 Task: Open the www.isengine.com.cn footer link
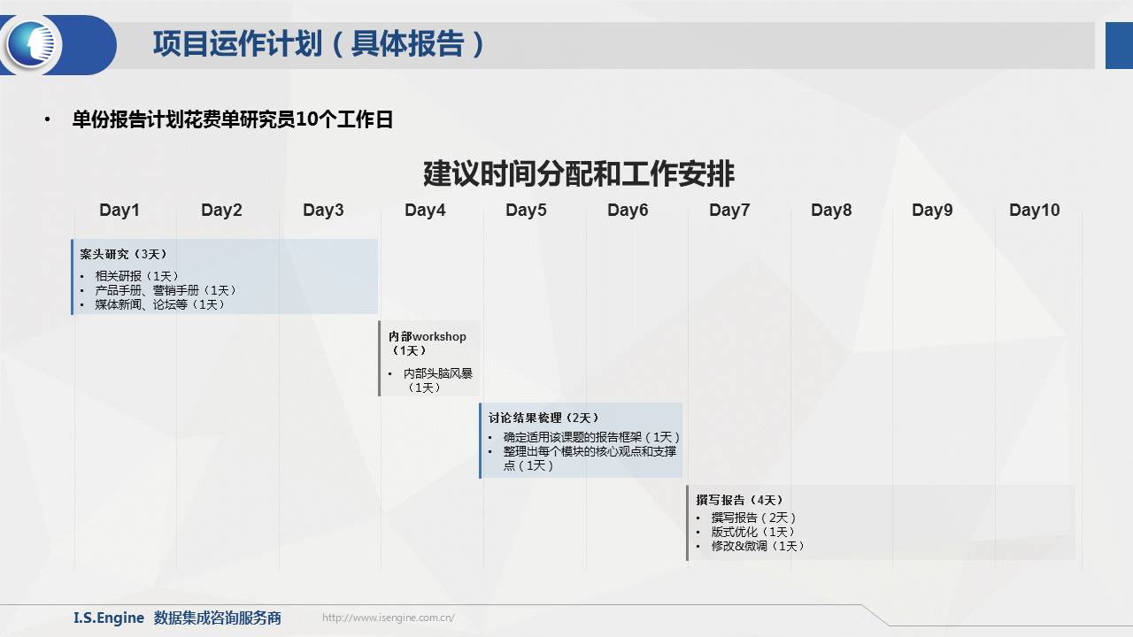pyautogui.click(x=388, y=618)
